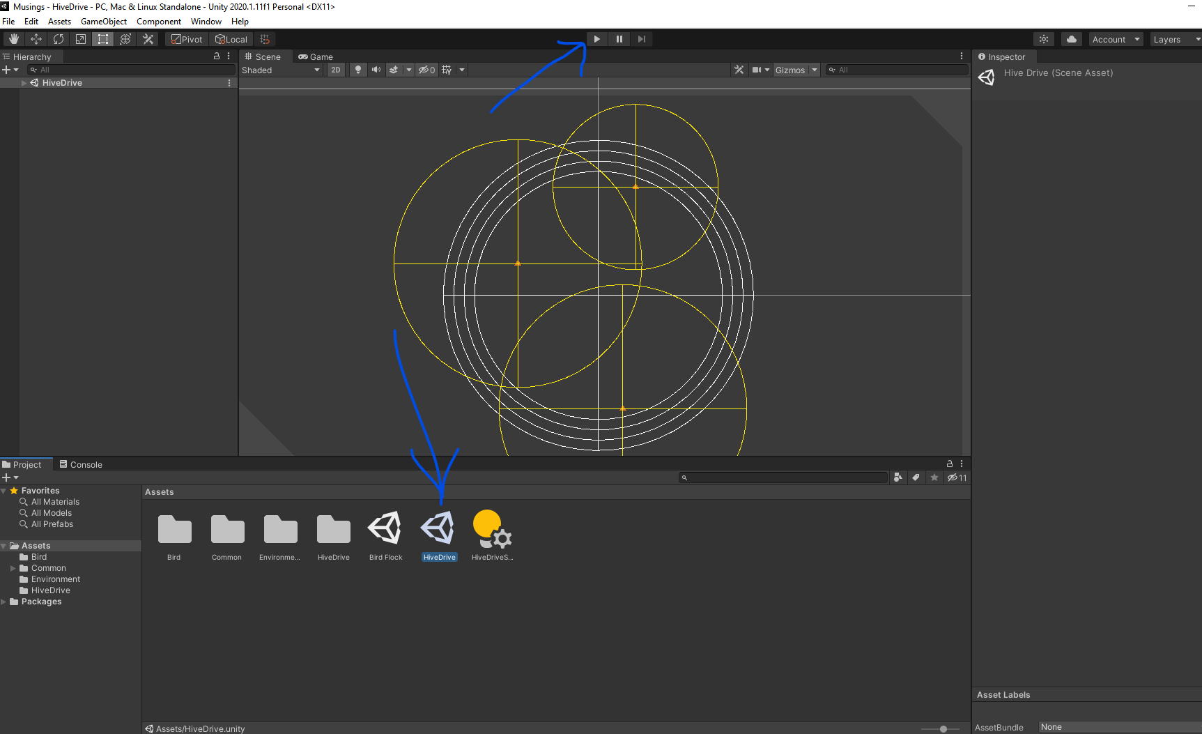Toggle Pivot handle position

pos(187,39)
